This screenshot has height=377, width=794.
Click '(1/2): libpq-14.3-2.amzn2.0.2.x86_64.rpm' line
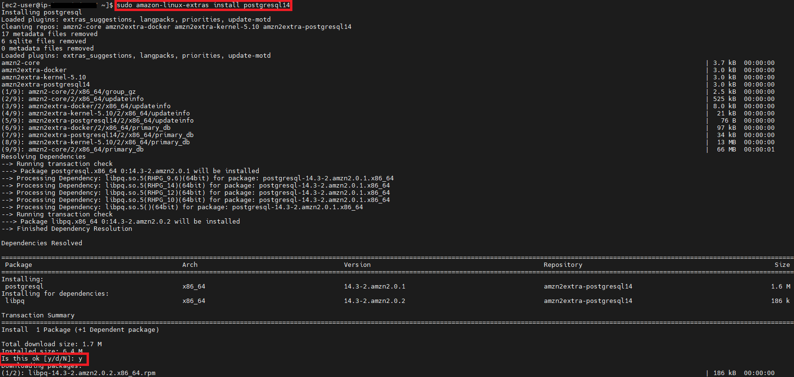click(x=78, y=373)
